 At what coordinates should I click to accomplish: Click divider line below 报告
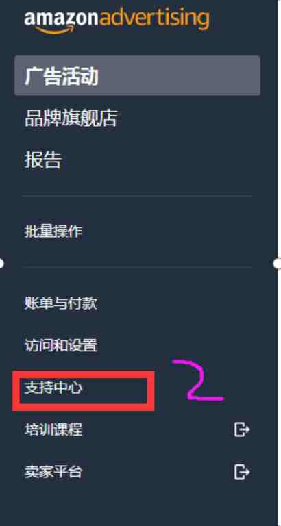click(137, 195)
